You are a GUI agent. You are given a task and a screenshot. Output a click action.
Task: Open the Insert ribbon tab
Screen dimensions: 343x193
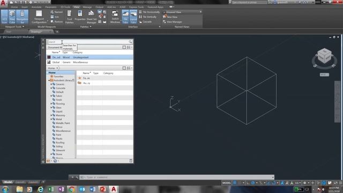pos(25,7)
